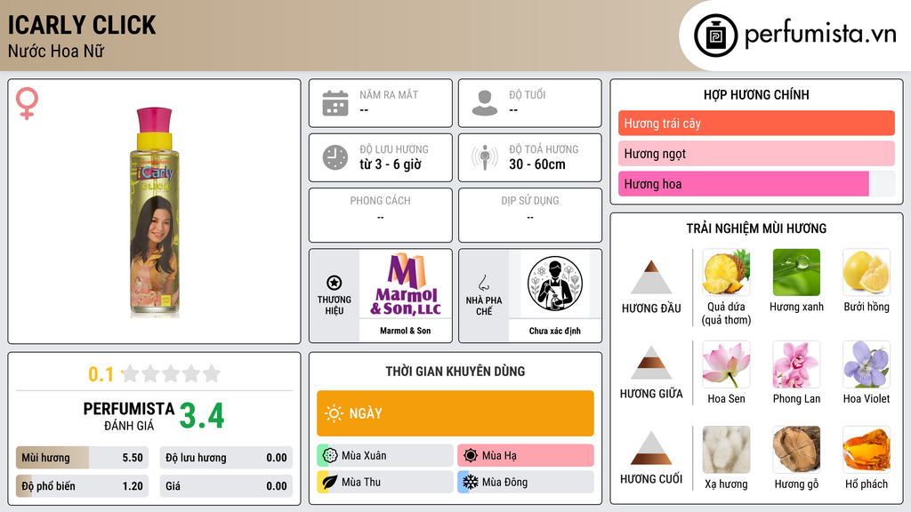Click the '30 - 60cm' sillage value
The width and height of the screenshot is (911, 512).
(537, 164)
